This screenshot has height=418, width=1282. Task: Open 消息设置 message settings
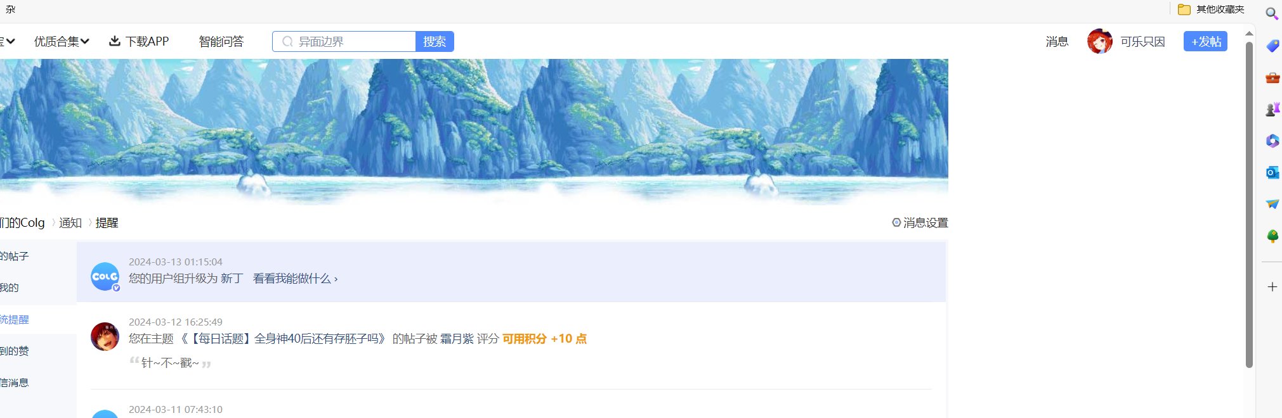(x=920, y=223)
